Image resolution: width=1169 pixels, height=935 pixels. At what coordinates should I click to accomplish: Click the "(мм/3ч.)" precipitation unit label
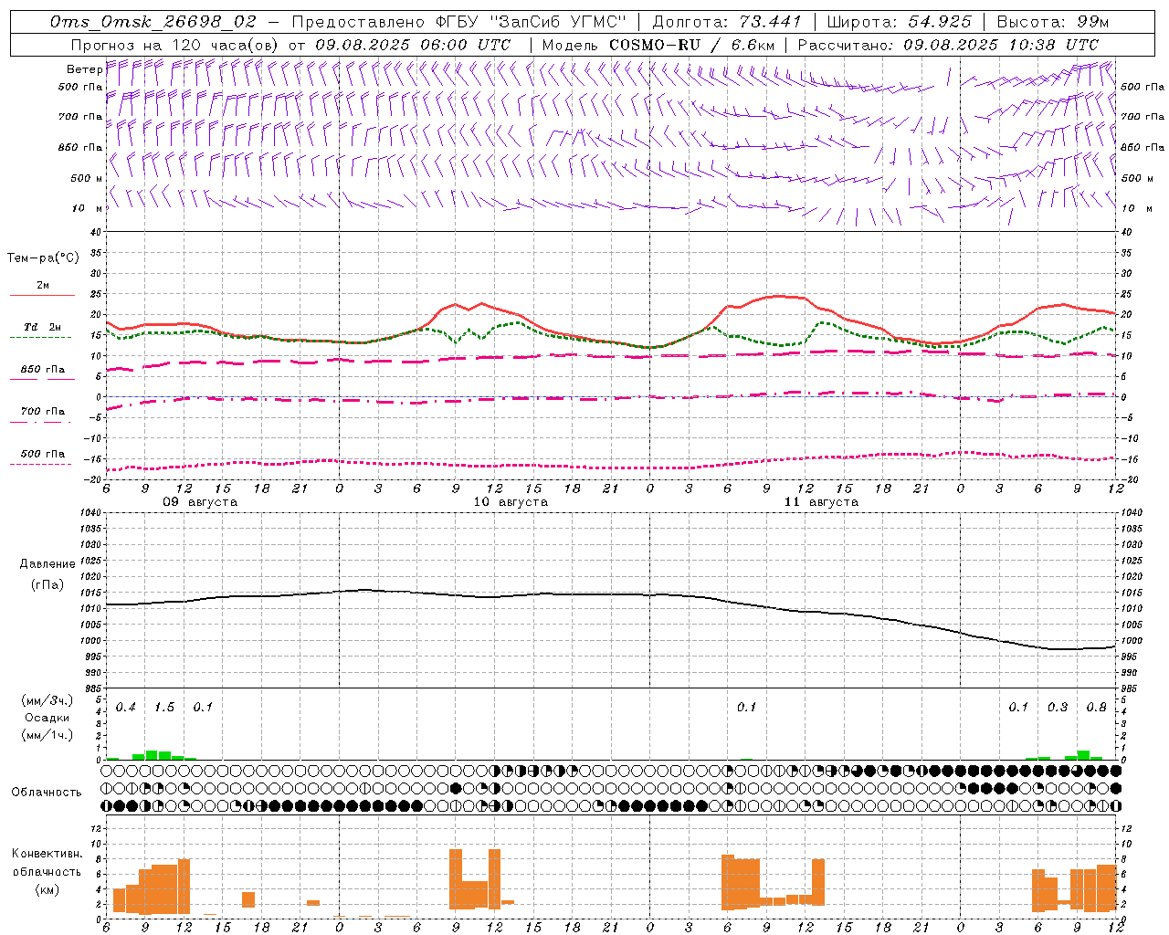[46, 700]
